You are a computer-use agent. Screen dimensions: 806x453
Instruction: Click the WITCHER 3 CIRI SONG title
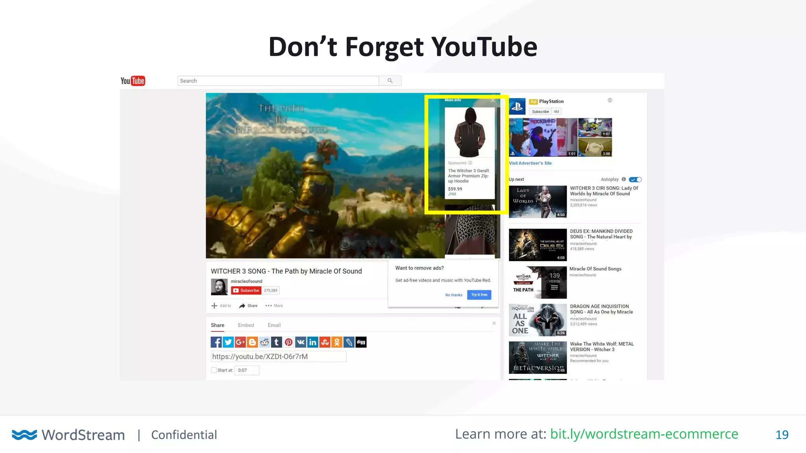click(x=604, y=191)
